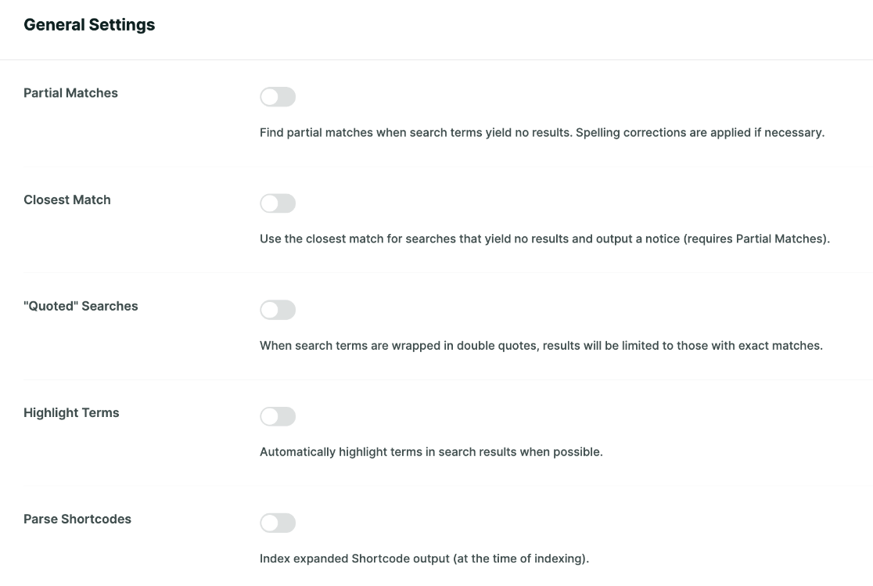
Task: Toggle off the Highlight Terms switch
Action: 278,415
